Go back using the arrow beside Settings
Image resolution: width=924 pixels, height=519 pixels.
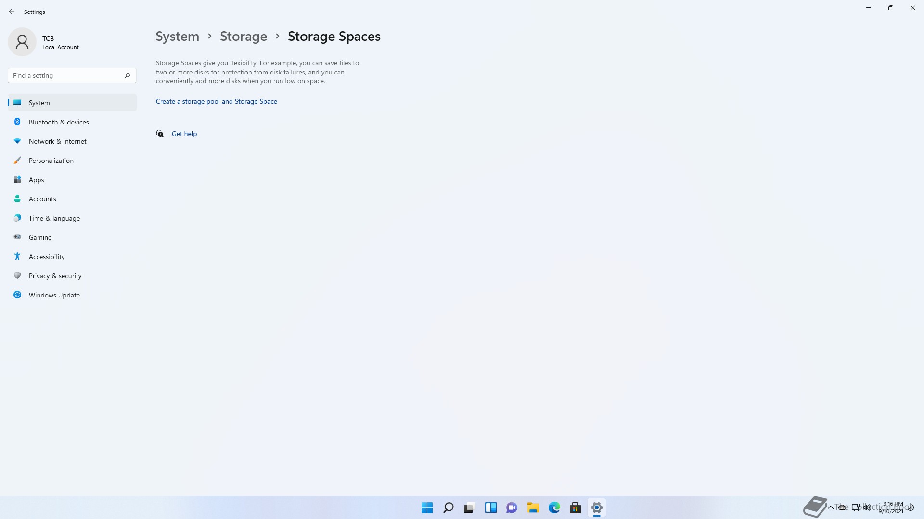(12, 12)
